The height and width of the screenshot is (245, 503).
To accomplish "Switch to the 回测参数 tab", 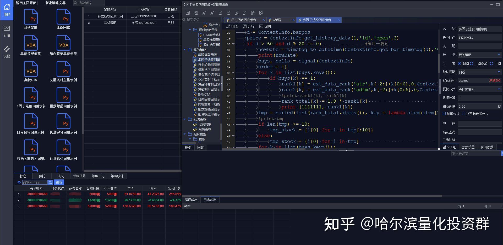I will [487, 147].
